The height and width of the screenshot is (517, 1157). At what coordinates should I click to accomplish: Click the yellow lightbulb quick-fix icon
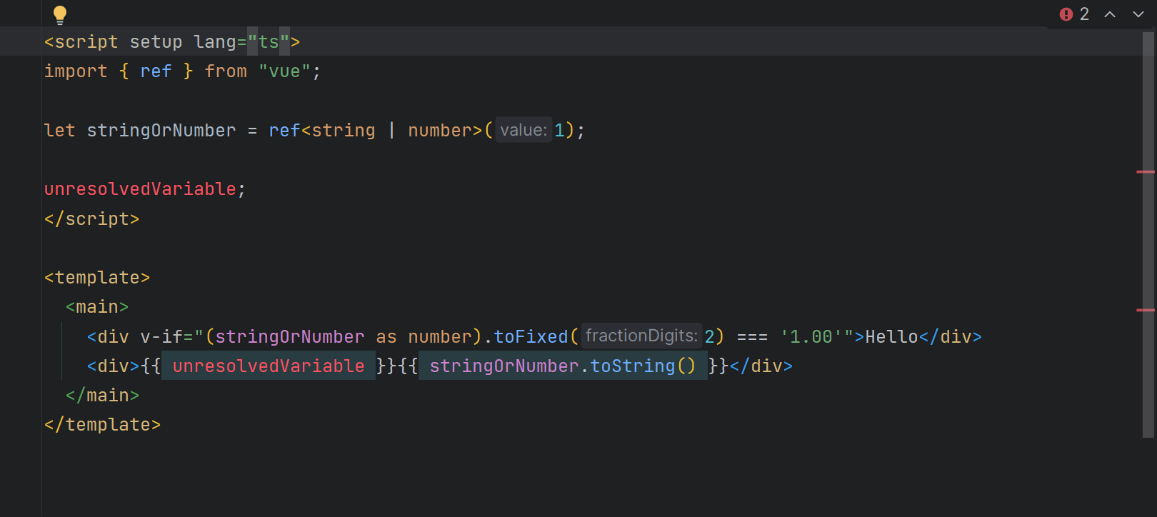click(60, 14)
